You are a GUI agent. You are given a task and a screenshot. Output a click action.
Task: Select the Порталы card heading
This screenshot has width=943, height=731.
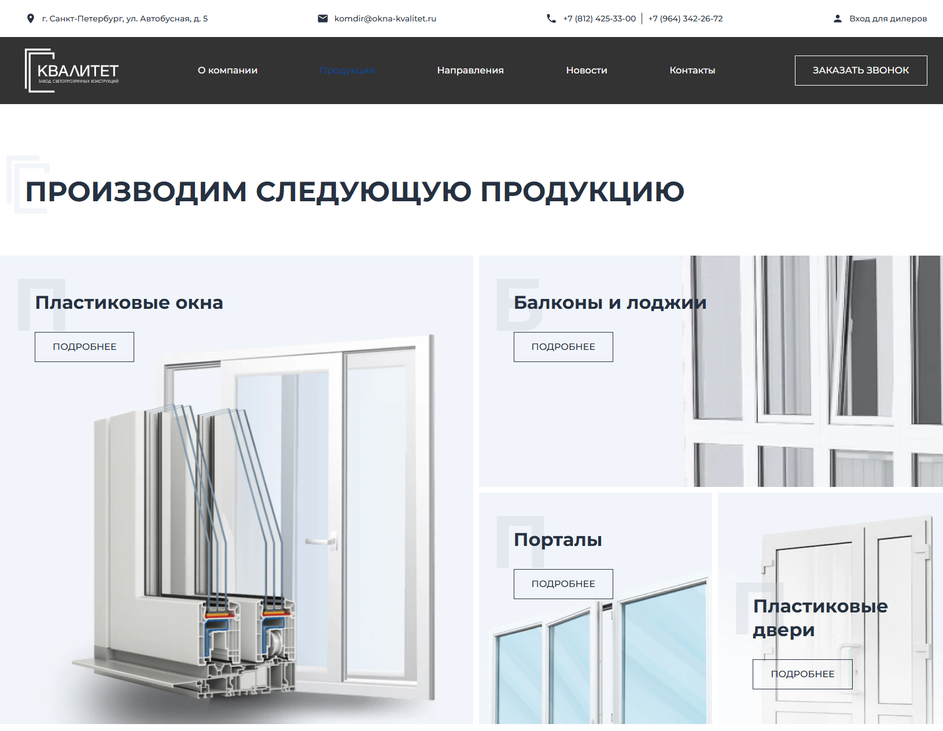point(558,540)
